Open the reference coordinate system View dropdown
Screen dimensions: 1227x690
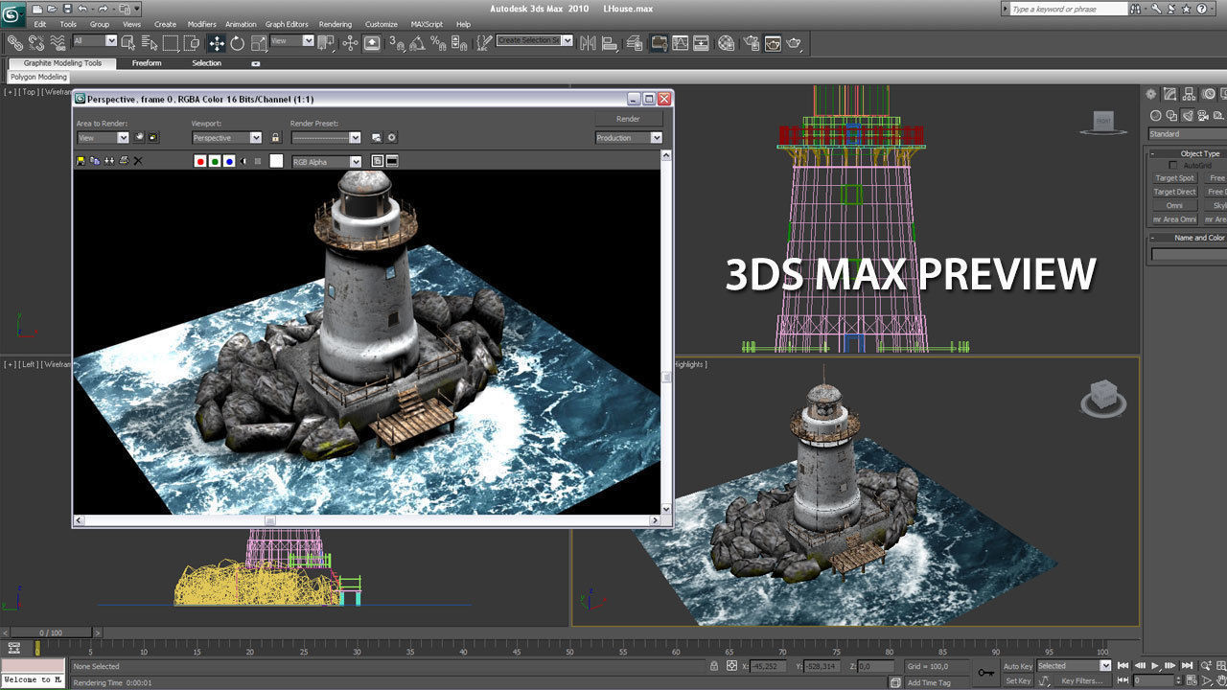(x=292, y=41)
